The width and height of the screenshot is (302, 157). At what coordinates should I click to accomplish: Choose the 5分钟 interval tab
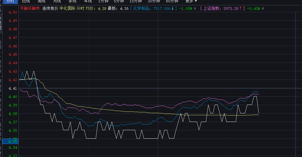click(119, 1)
